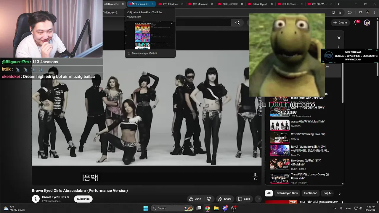Click the install app icon in address bar
The image size is (379, 213).
(333, 12)
